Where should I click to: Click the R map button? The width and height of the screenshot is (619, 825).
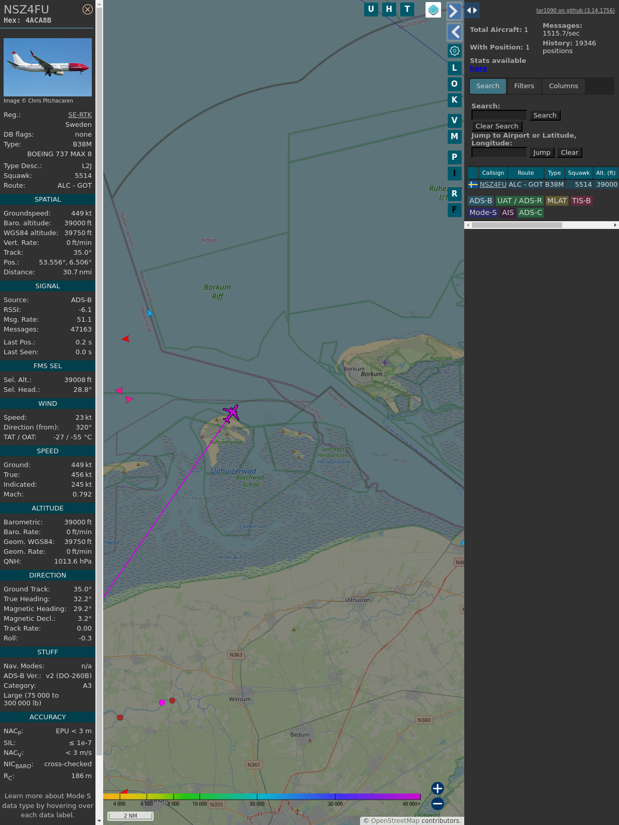(x=454, y=194)
